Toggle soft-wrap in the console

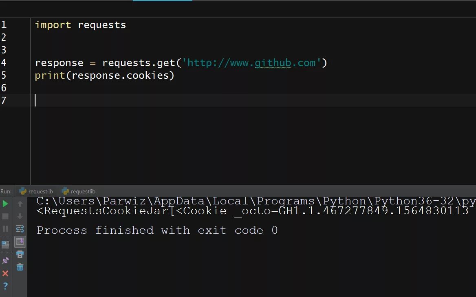click(x=20, y=229)
